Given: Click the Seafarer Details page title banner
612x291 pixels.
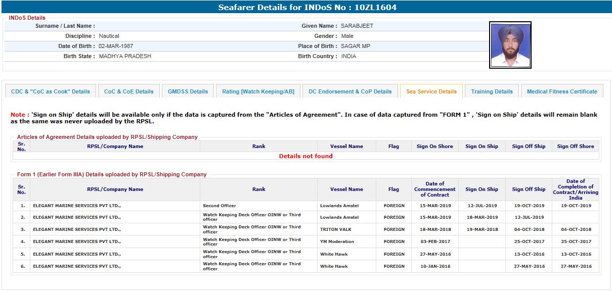Looking at the screenshot, I should (x=306, y=7).
